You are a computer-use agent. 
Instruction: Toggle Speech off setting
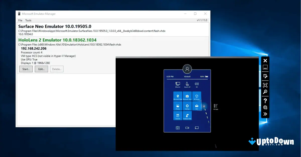(x=187, y=83)
